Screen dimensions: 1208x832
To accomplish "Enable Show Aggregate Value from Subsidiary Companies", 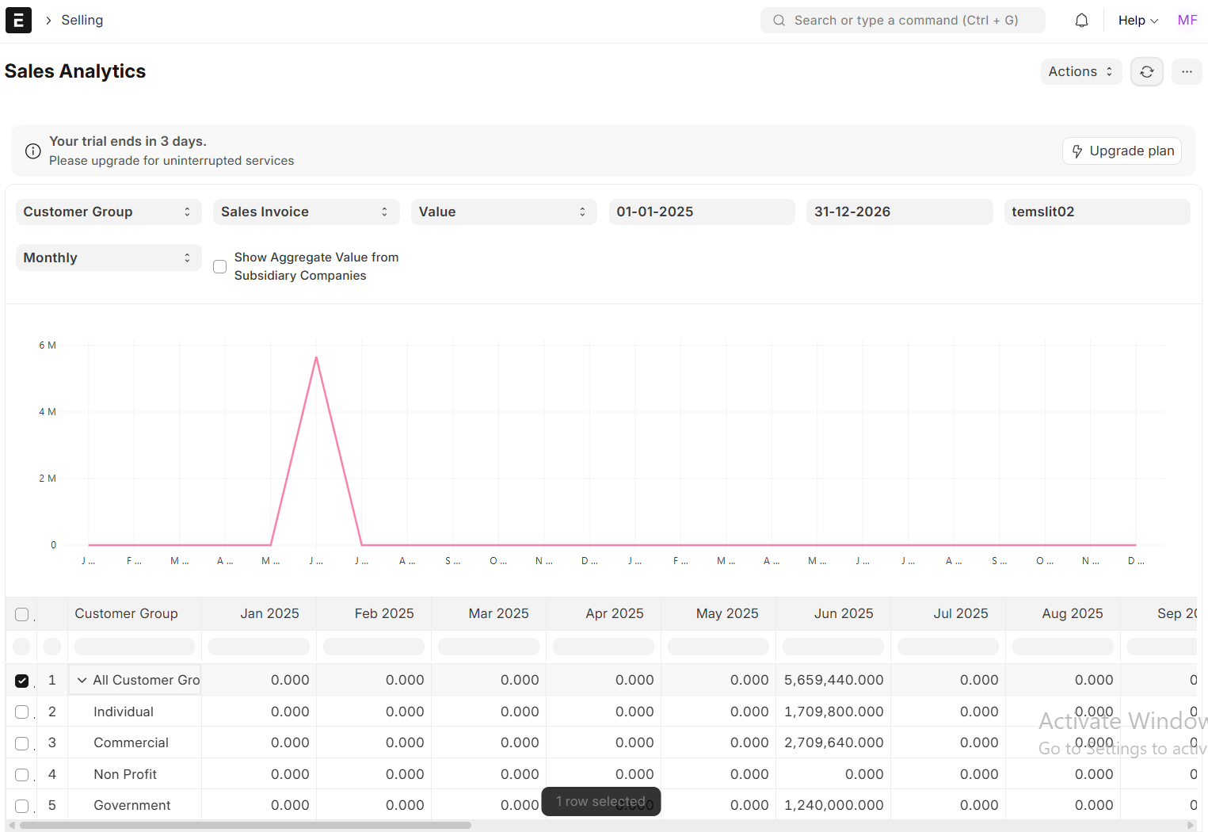I will [220, 267].
